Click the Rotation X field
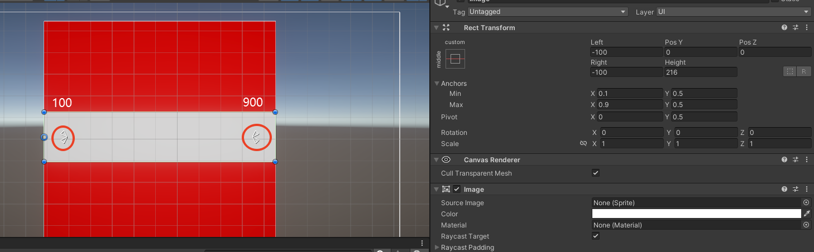This screenshot has width=814, height=252. [631, 132]
